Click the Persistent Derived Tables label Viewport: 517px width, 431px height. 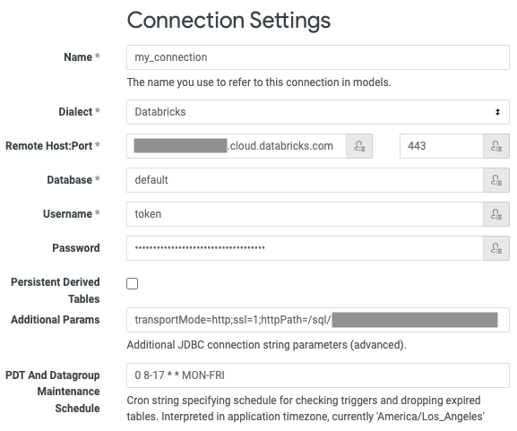[x=55, y=290]
